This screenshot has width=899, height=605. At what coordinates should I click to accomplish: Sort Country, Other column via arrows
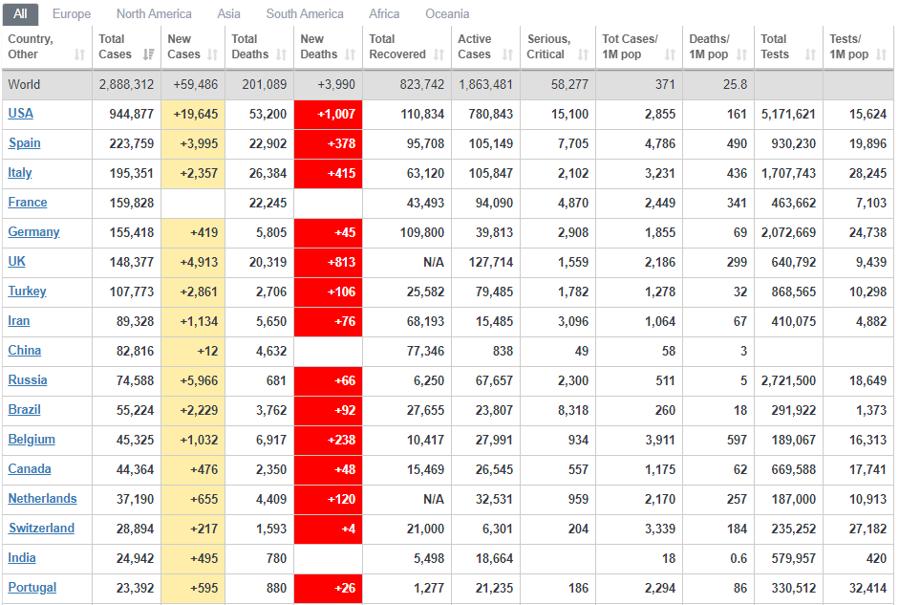click(79, 54)
